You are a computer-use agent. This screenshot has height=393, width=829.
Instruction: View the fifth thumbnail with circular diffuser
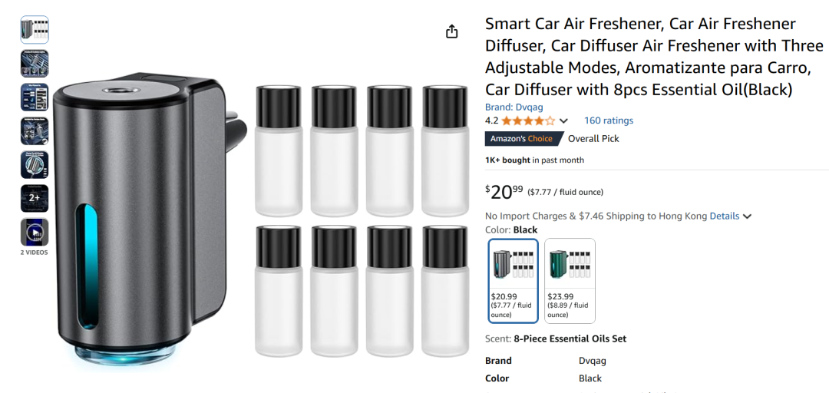pos(35,165)
